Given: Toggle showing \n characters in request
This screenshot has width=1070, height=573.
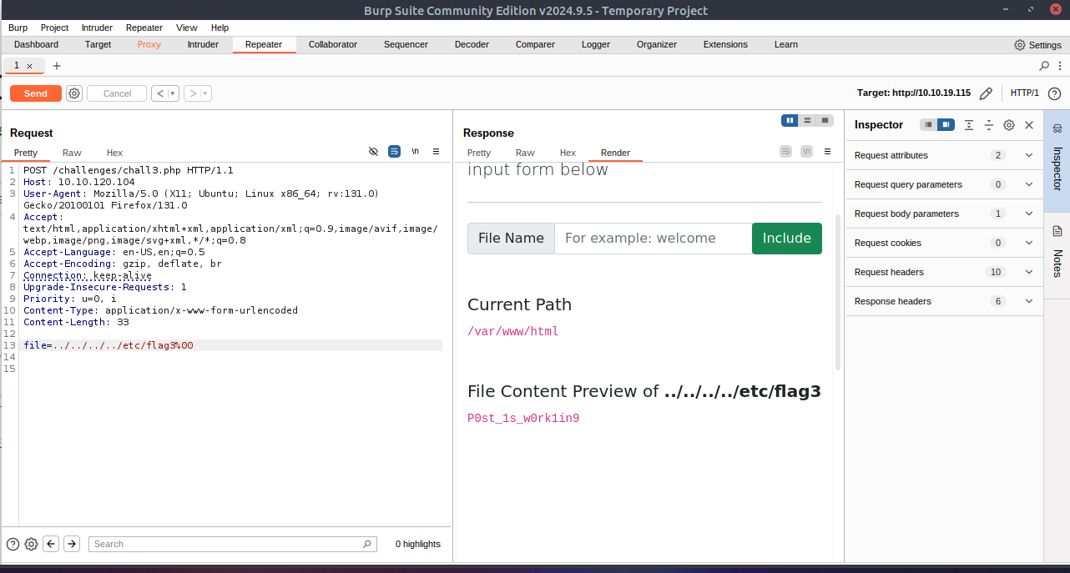Looking at the screenshot, I should tap(415, 152).
